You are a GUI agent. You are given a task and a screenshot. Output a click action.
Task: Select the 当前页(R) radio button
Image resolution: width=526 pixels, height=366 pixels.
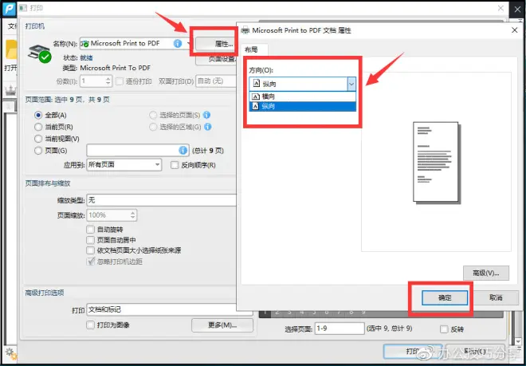tap(38, 127)
